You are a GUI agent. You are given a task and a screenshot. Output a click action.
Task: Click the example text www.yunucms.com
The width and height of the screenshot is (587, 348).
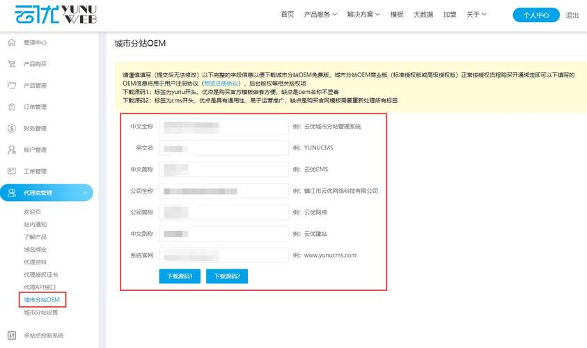point(330,255)
